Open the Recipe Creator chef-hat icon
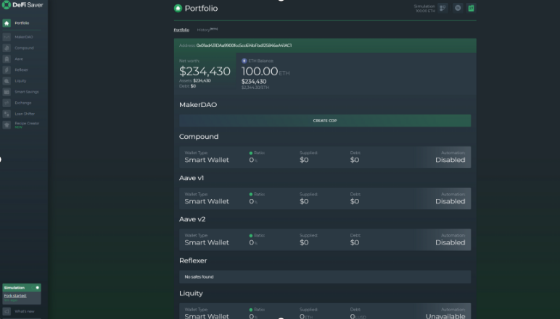560x319 pixels. [x=7, y=125]
